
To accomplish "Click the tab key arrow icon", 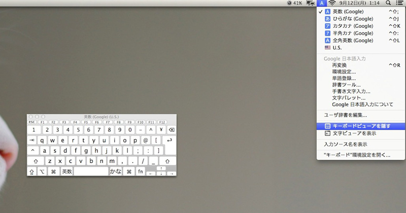I will (x=32, y=140).
